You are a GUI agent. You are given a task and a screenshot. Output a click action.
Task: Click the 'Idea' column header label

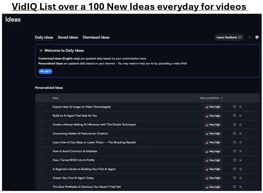tap(55, 98)
